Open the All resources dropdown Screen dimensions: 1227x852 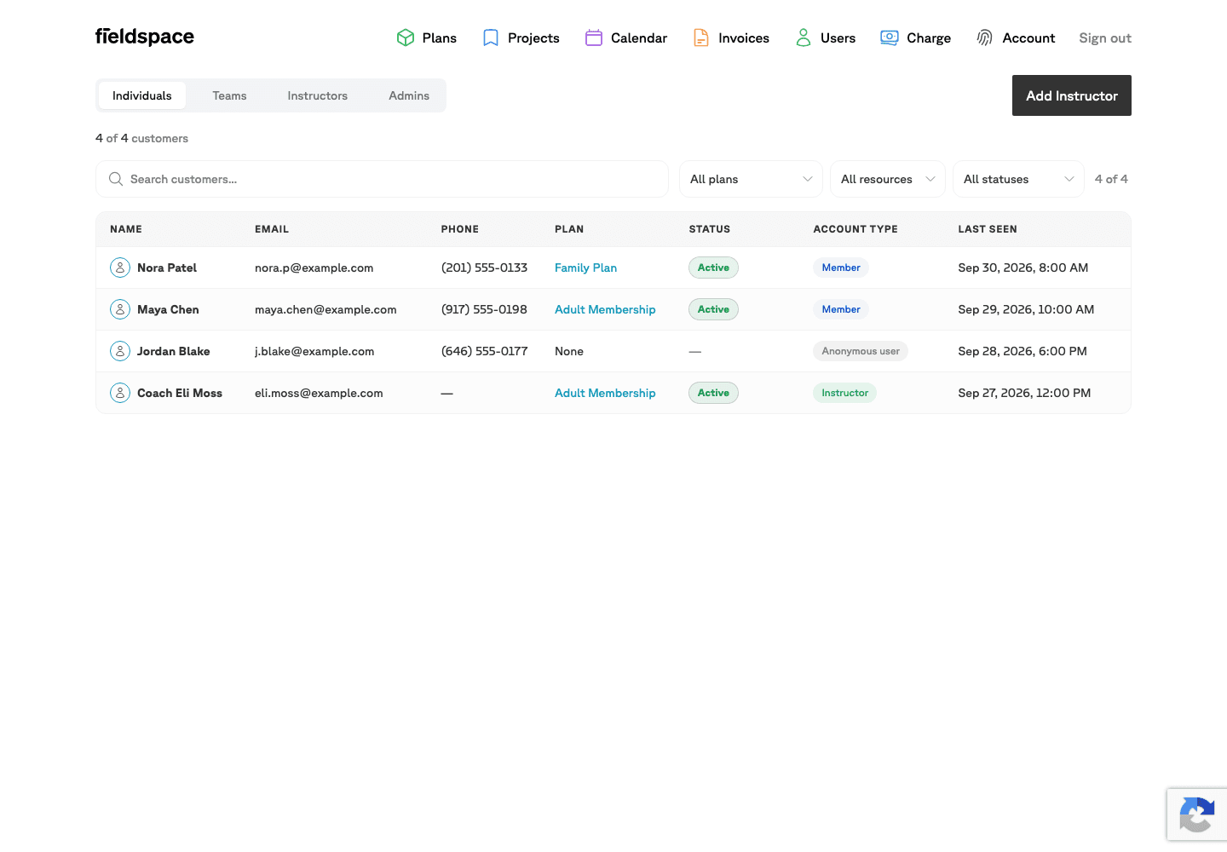click(888, 179)
